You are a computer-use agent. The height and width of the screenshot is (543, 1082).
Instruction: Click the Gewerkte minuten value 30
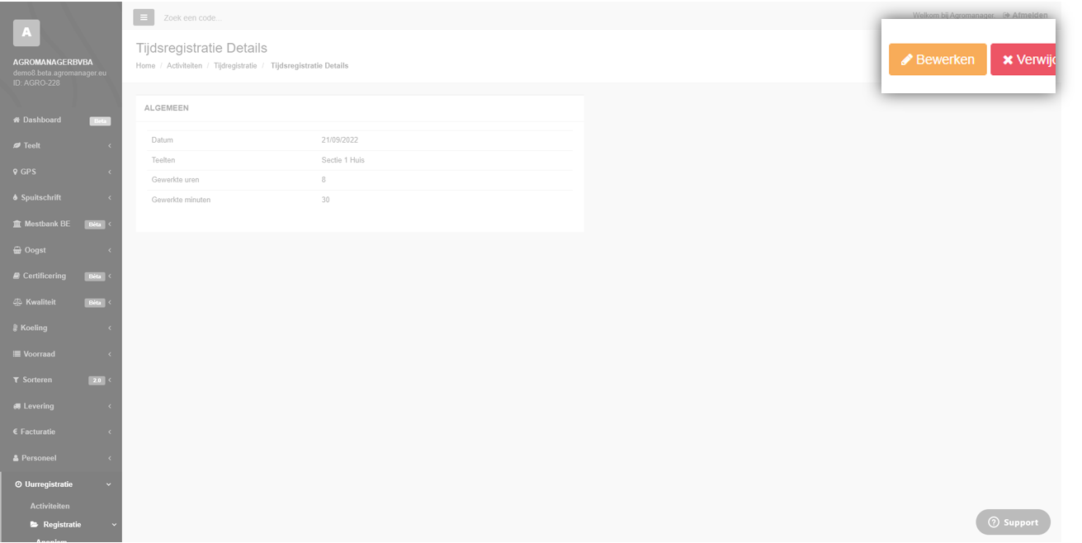pyautogui.click(x=325, y=200)
